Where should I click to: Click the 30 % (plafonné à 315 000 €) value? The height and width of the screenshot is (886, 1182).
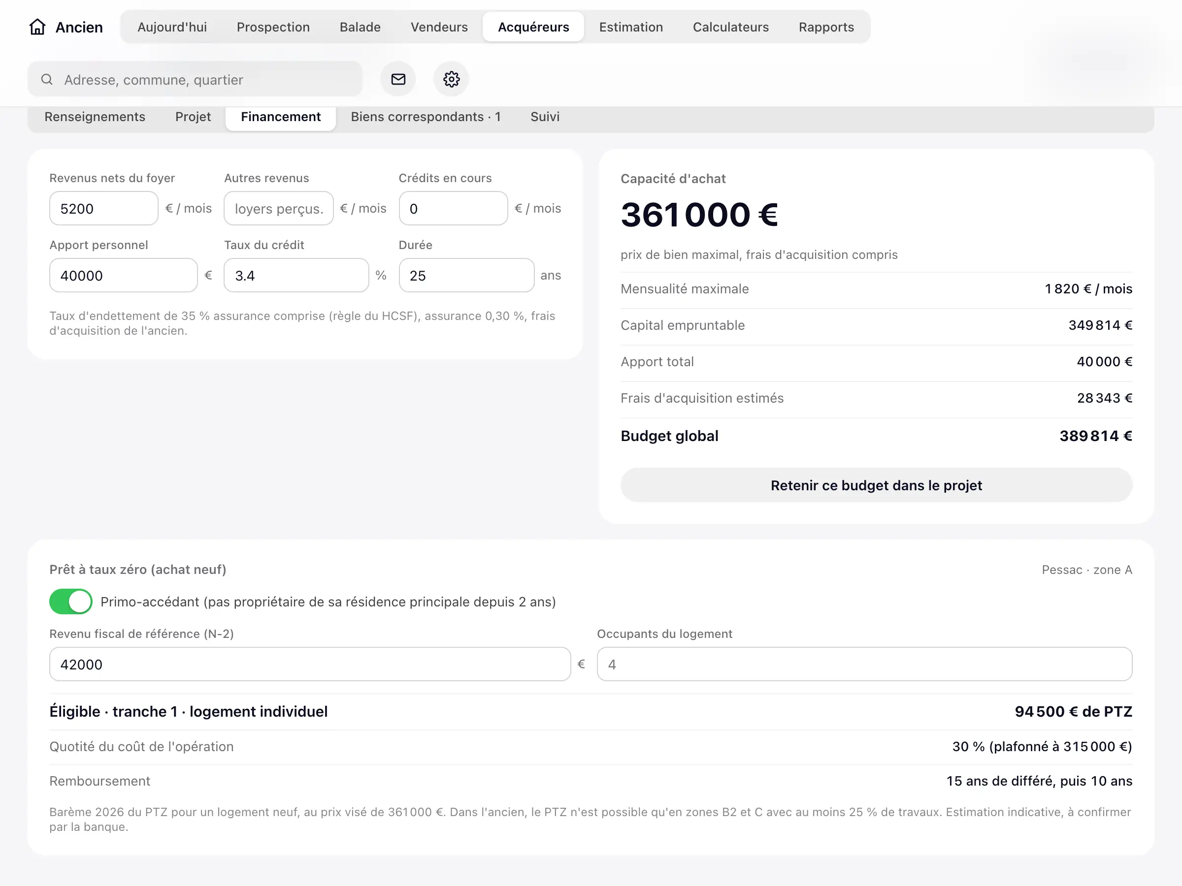point(1042,747)
